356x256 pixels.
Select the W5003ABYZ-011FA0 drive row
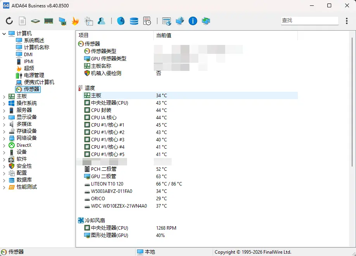(x=191, y=191)
